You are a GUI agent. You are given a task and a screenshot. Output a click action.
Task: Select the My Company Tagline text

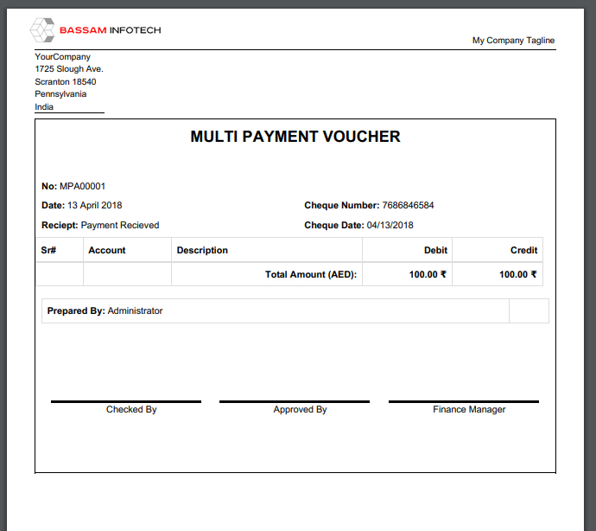513,41
